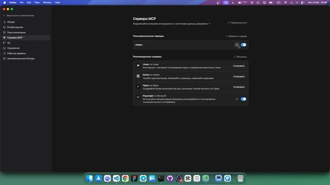This screenshot has width=330, height=185.
Task: Open Terminal from the dock
Action: (x=161, y=178)
